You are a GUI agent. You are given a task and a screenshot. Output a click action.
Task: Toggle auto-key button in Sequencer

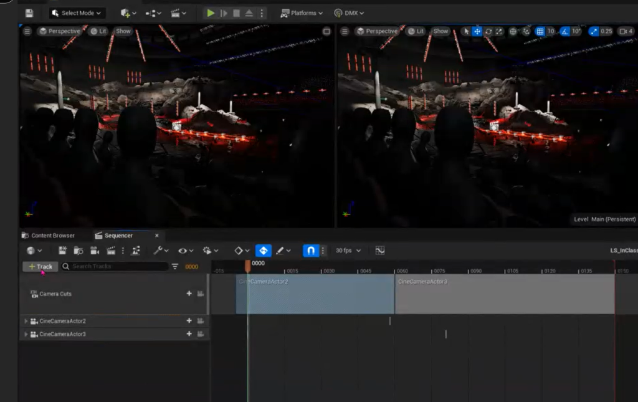pyautogui.click(x=264, y=251)
